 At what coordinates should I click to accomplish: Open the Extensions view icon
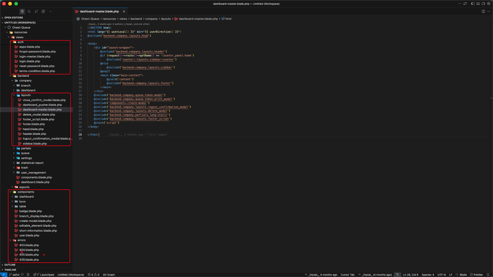43,11
